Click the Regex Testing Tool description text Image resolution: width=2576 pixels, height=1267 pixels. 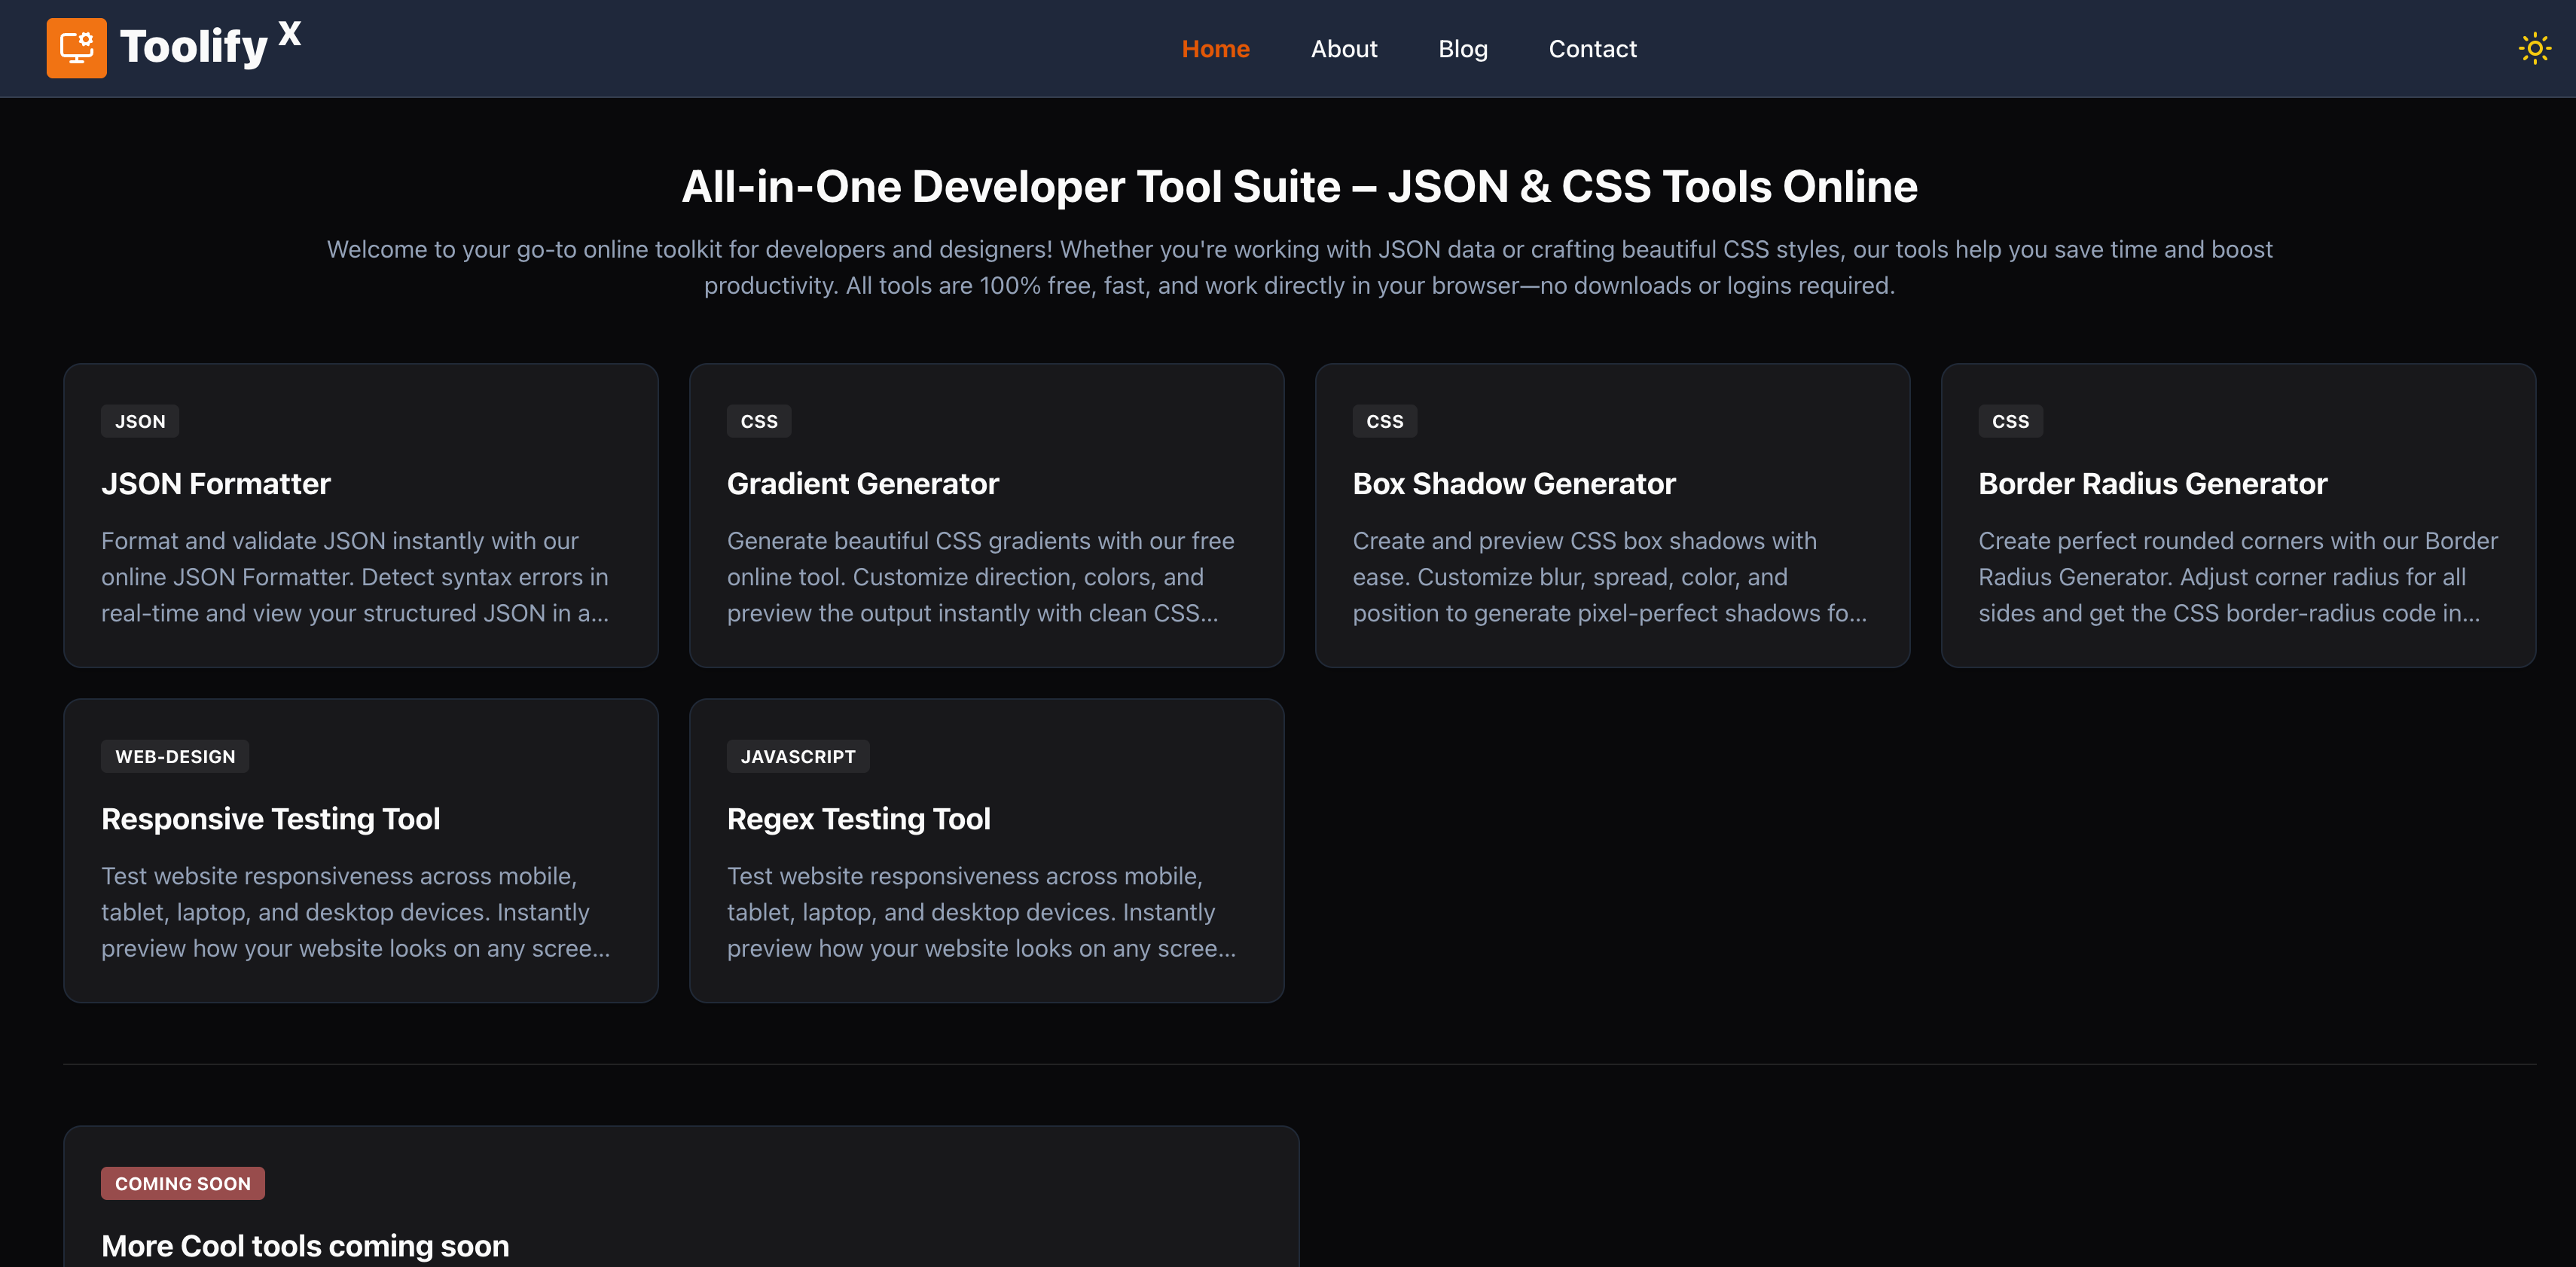click(981, 912)
